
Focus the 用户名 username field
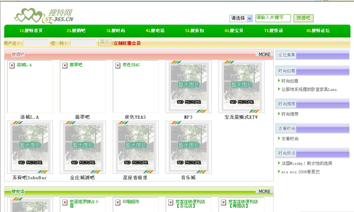(x=36, y=43)
